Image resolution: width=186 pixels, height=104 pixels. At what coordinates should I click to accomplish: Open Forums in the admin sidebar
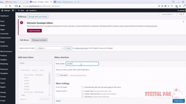pos(3,79)
